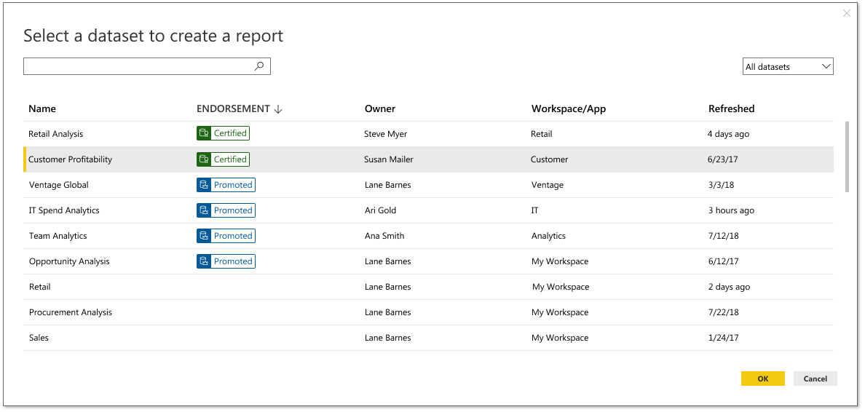
Task: Sort by Workspace/App column header
Action: [x=569, y=109]
